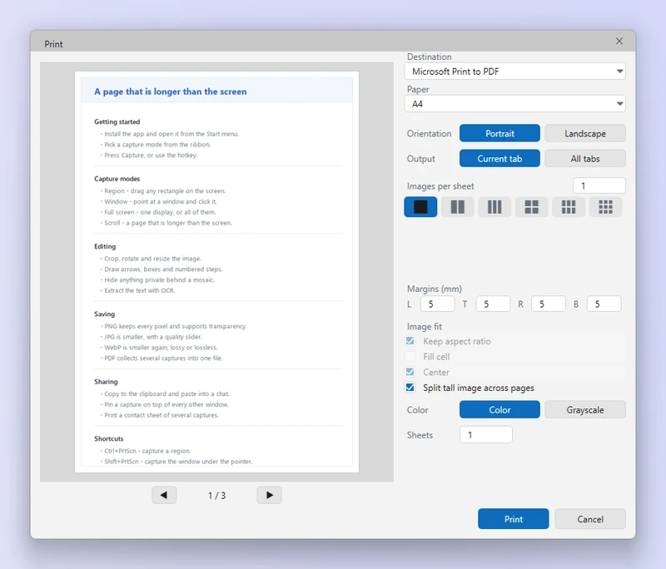Focus the Images per sheet number field
666x569 pixels.
pos(599,186)
